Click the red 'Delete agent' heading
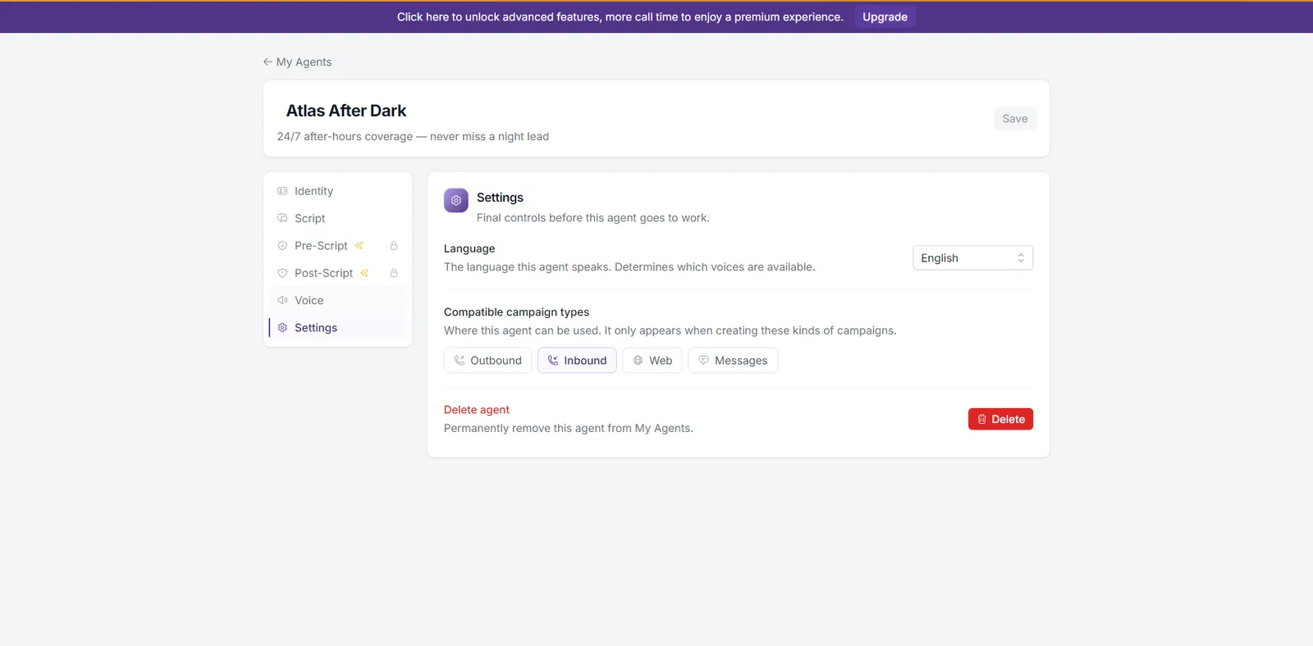The width and height of the screenshot is (1313, 646). pyautogui.click(x=477, y=410)
